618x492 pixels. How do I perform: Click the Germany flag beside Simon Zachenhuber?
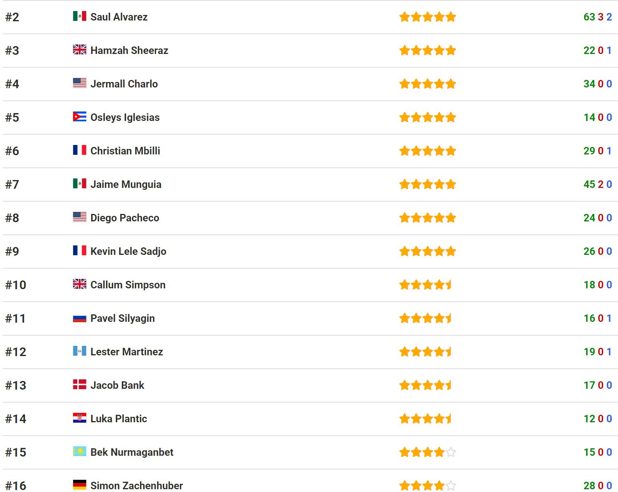point(79,485)
